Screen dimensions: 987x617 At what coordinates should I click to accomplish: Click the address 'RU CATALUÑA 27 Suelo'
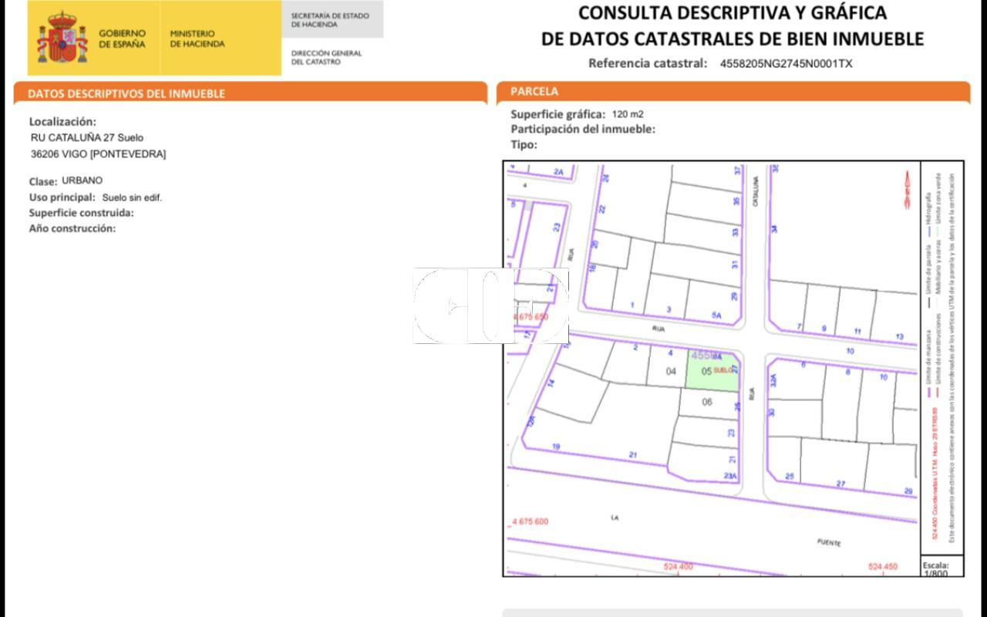pyautogui.click(x=87, y=137)
